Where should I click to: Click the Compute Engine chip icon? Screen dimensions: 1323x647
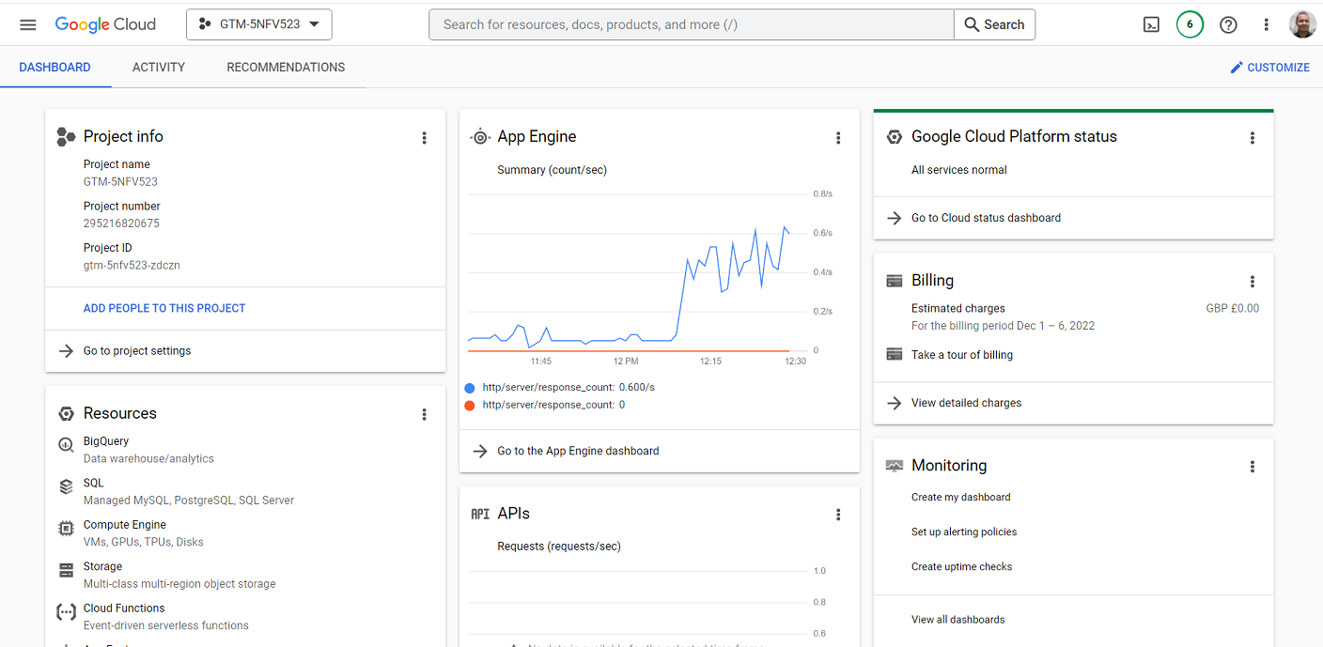[66, 529]
